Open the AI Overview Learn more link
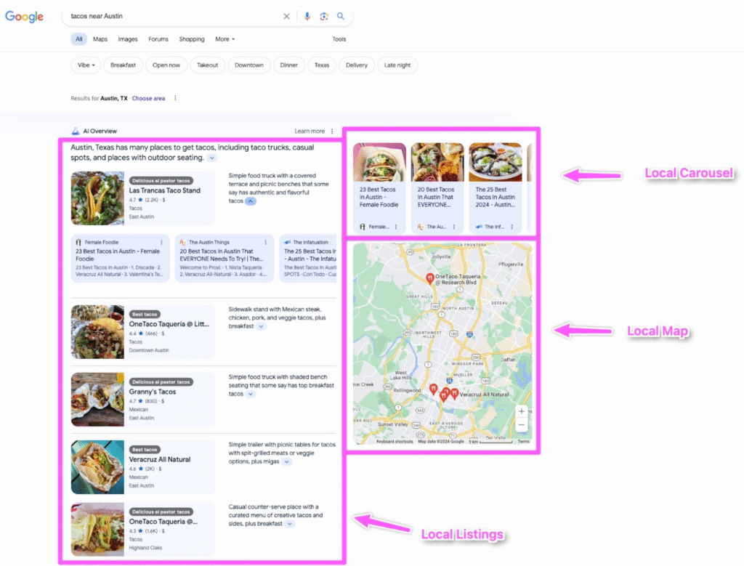 (x=310, y=131)
